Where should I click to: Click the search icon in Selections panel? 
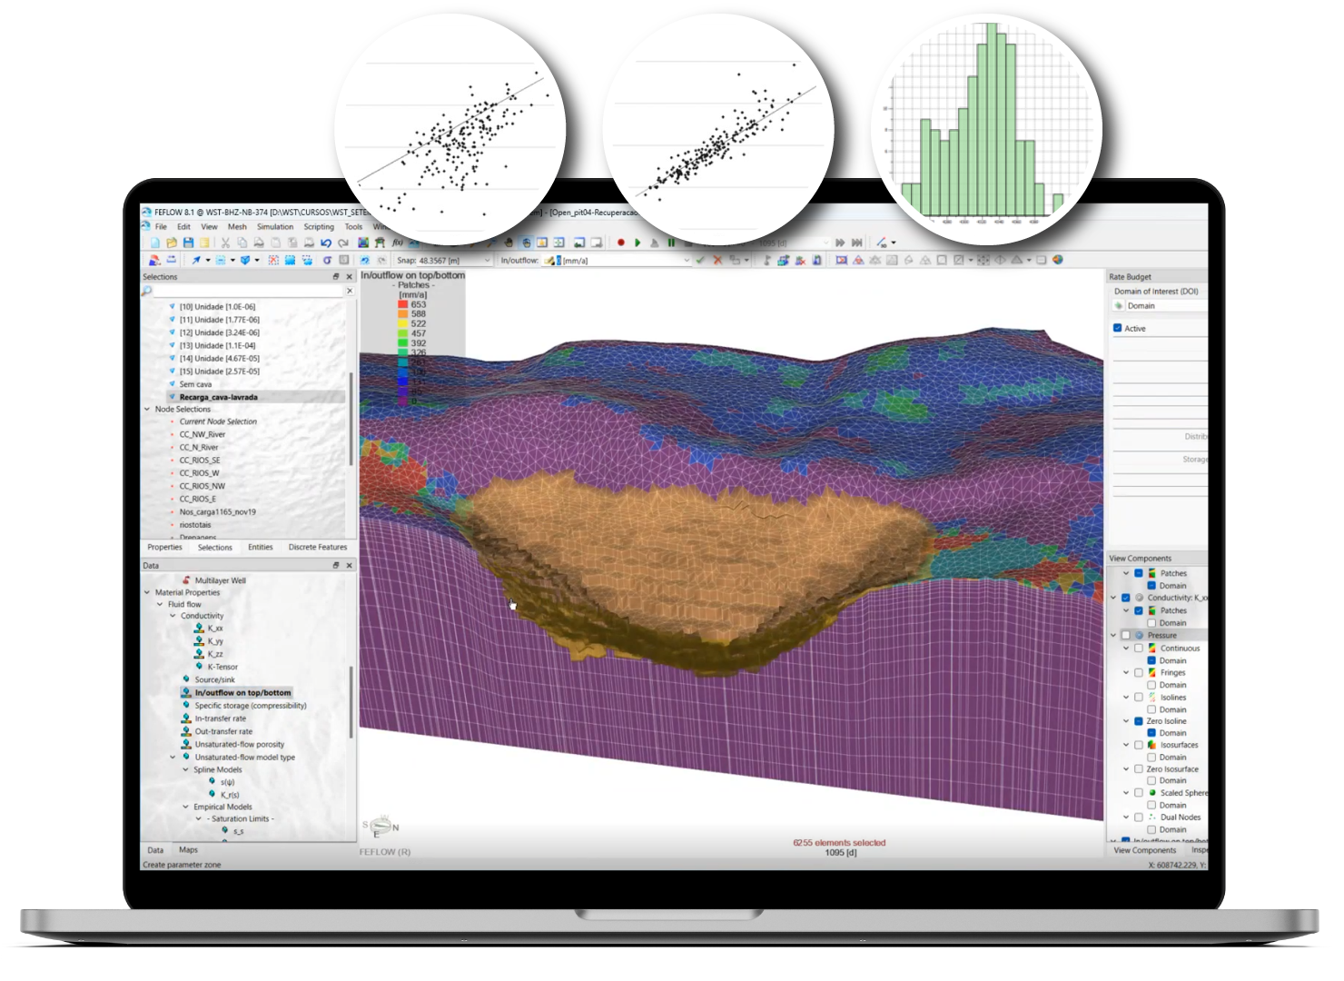point(147,291)
